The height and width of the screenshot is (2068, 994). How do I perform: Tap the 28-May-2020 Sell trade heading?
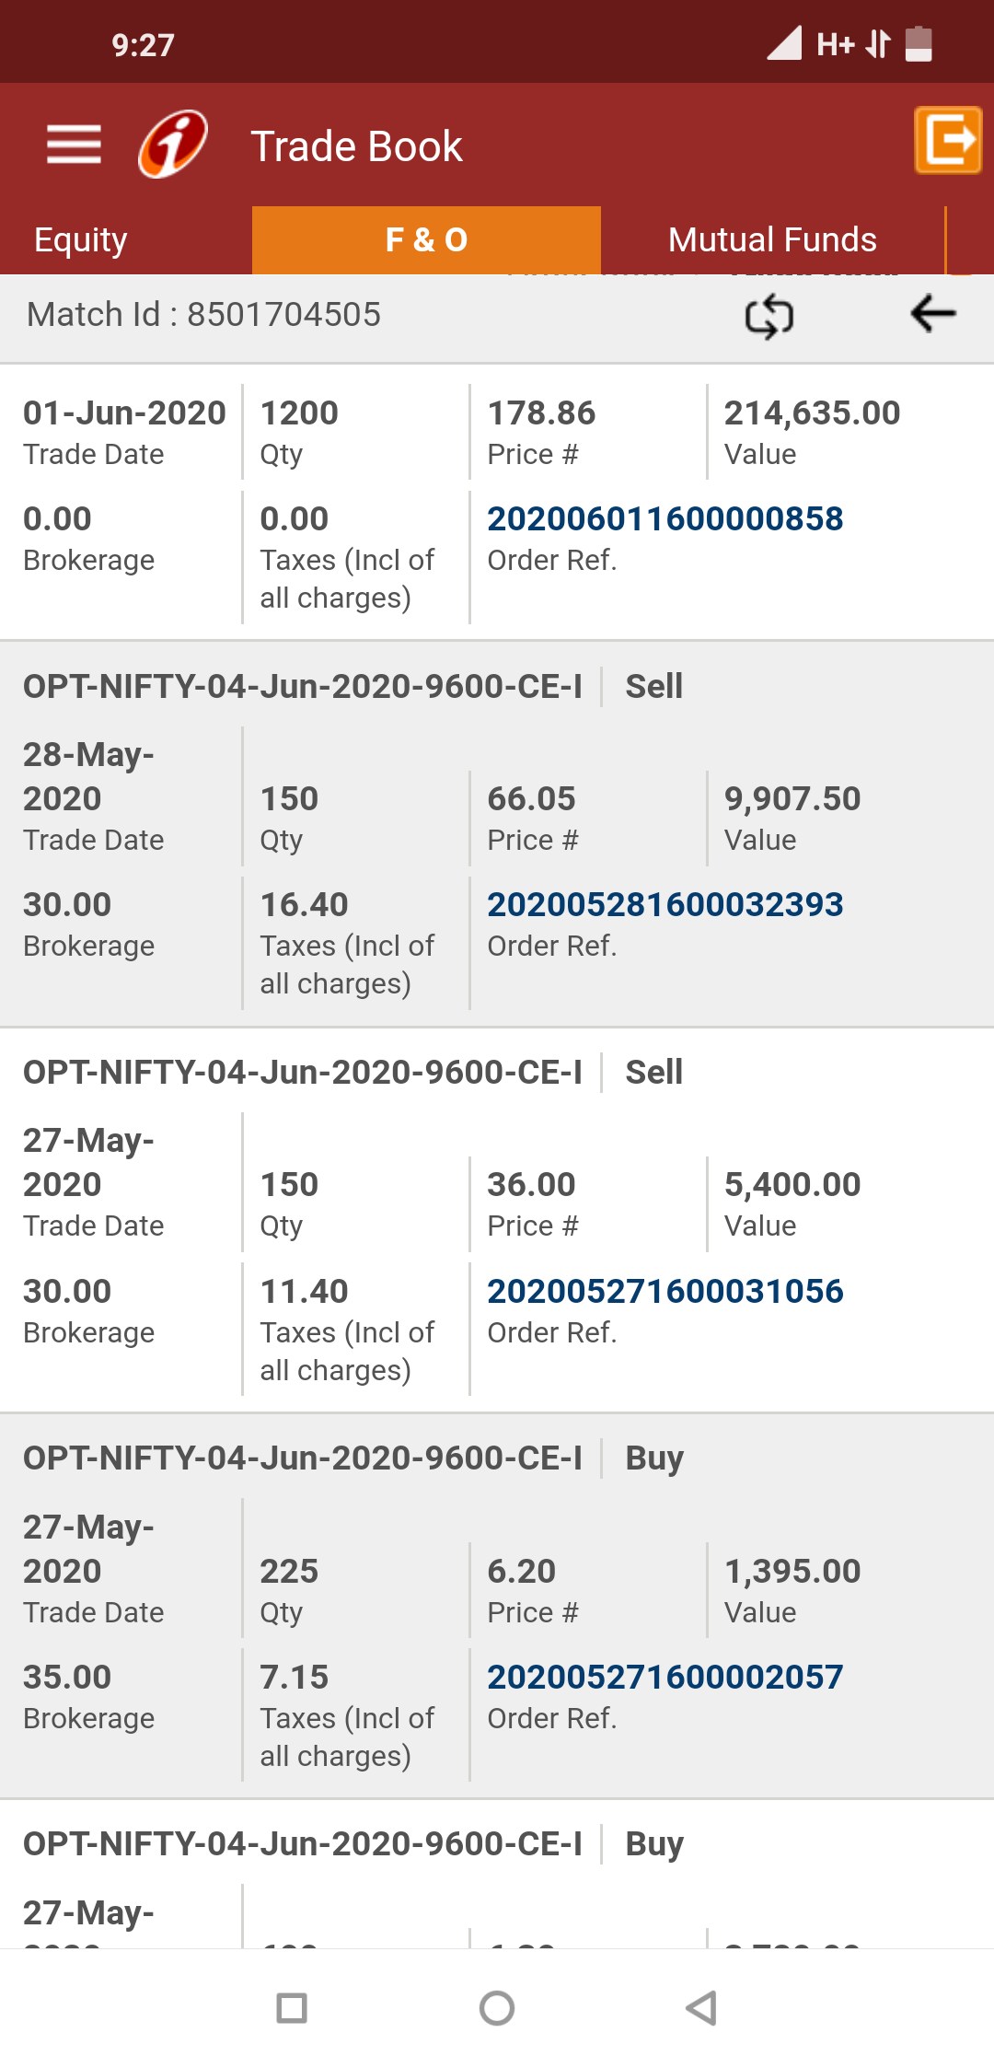point(302,687)
